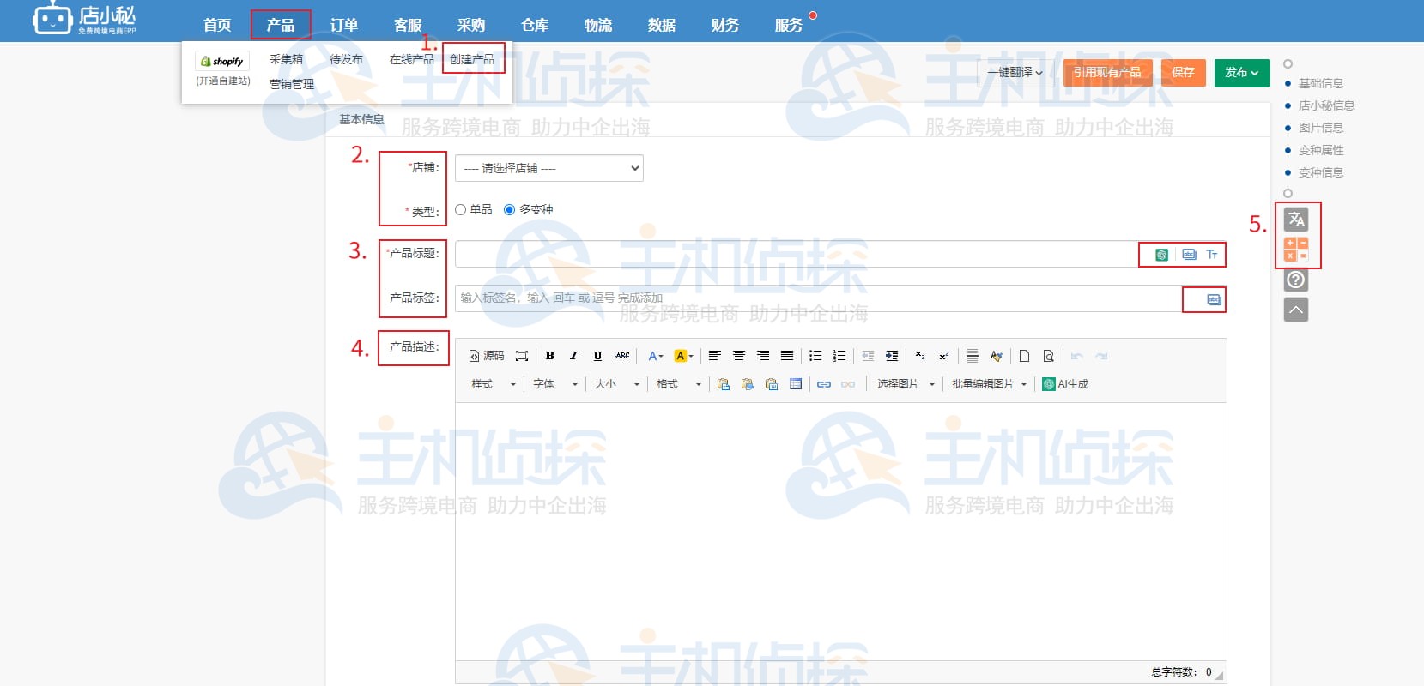Open the 大小 size dropdown
Viewport: 1424px width, 686px height.
pyautogui.click(x=617, y=384)
